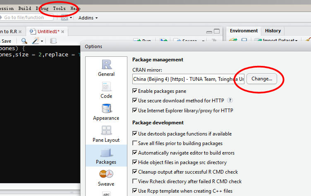Select the Pane Layout options category
311x196 pixels.
tap(106, 134)
